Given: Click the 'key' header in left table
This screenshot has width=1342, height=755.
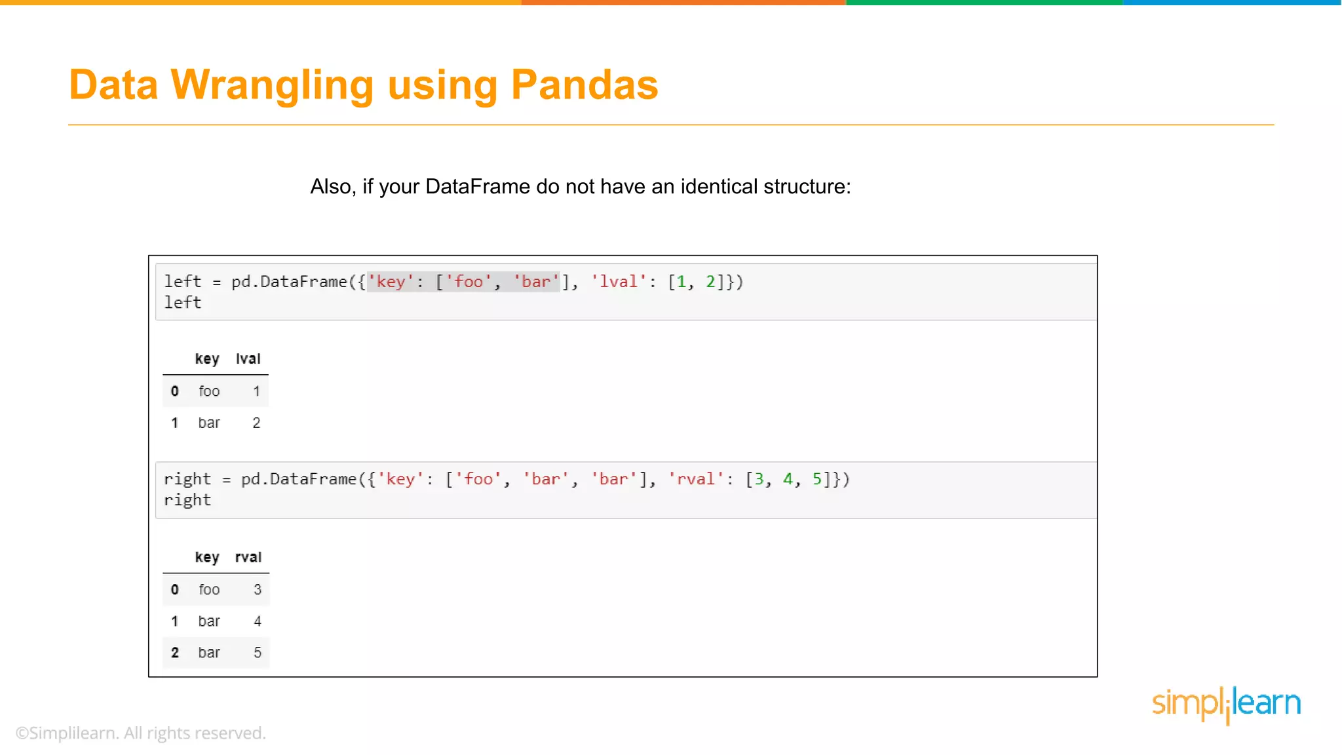Looking at the screenshot, I should [207, 358].
